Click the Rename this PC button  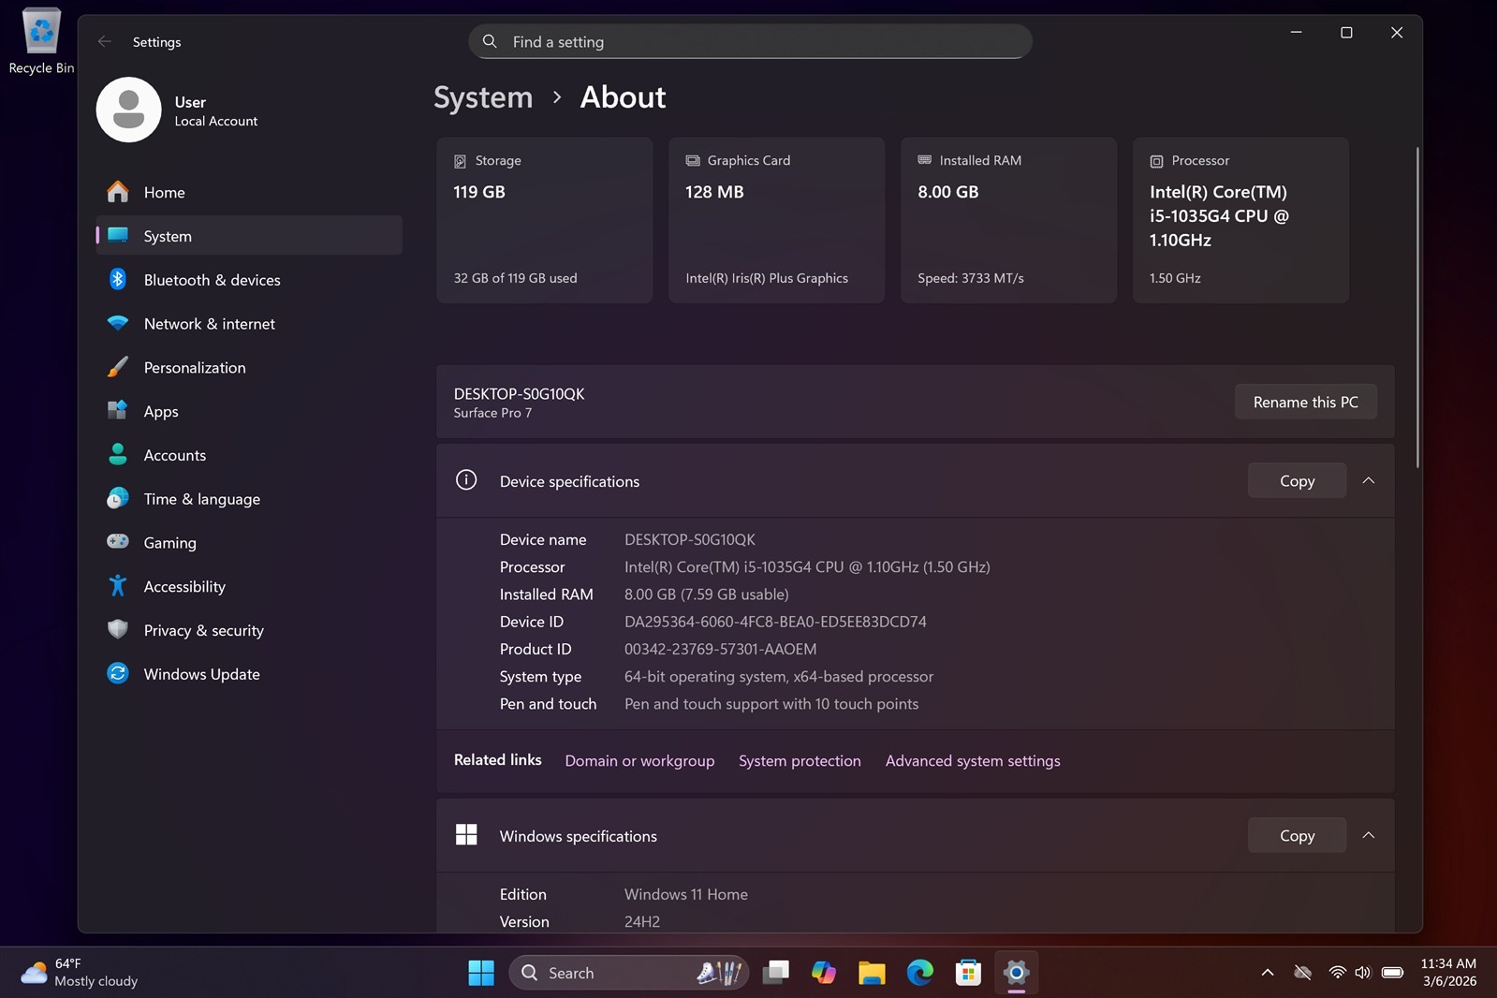[1305, 402]
